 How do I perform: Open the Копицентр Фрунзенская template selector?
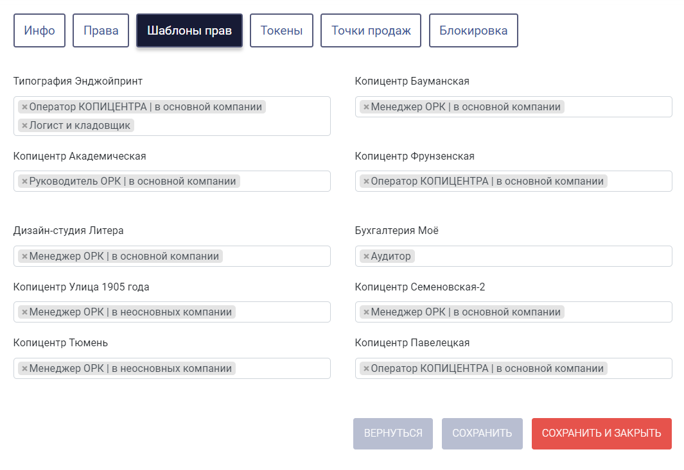click(x=513, y=181)
